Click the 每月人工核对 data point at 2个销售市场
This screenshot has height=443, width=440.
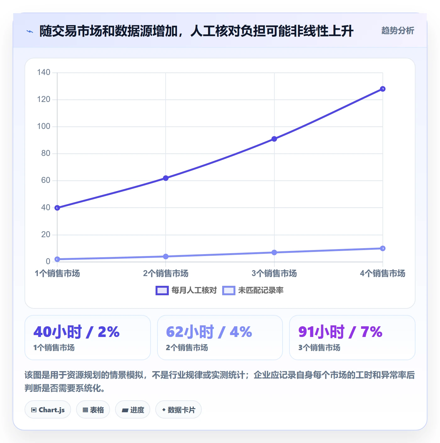166,178
